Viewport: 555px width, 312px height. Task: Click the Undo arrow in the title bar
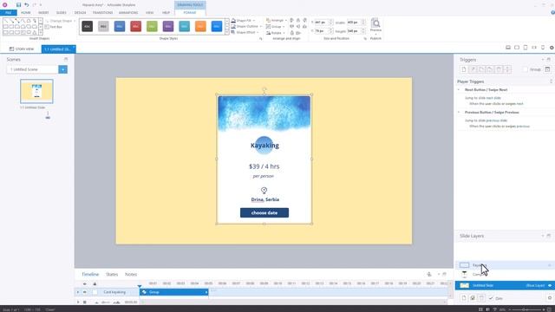27,4
